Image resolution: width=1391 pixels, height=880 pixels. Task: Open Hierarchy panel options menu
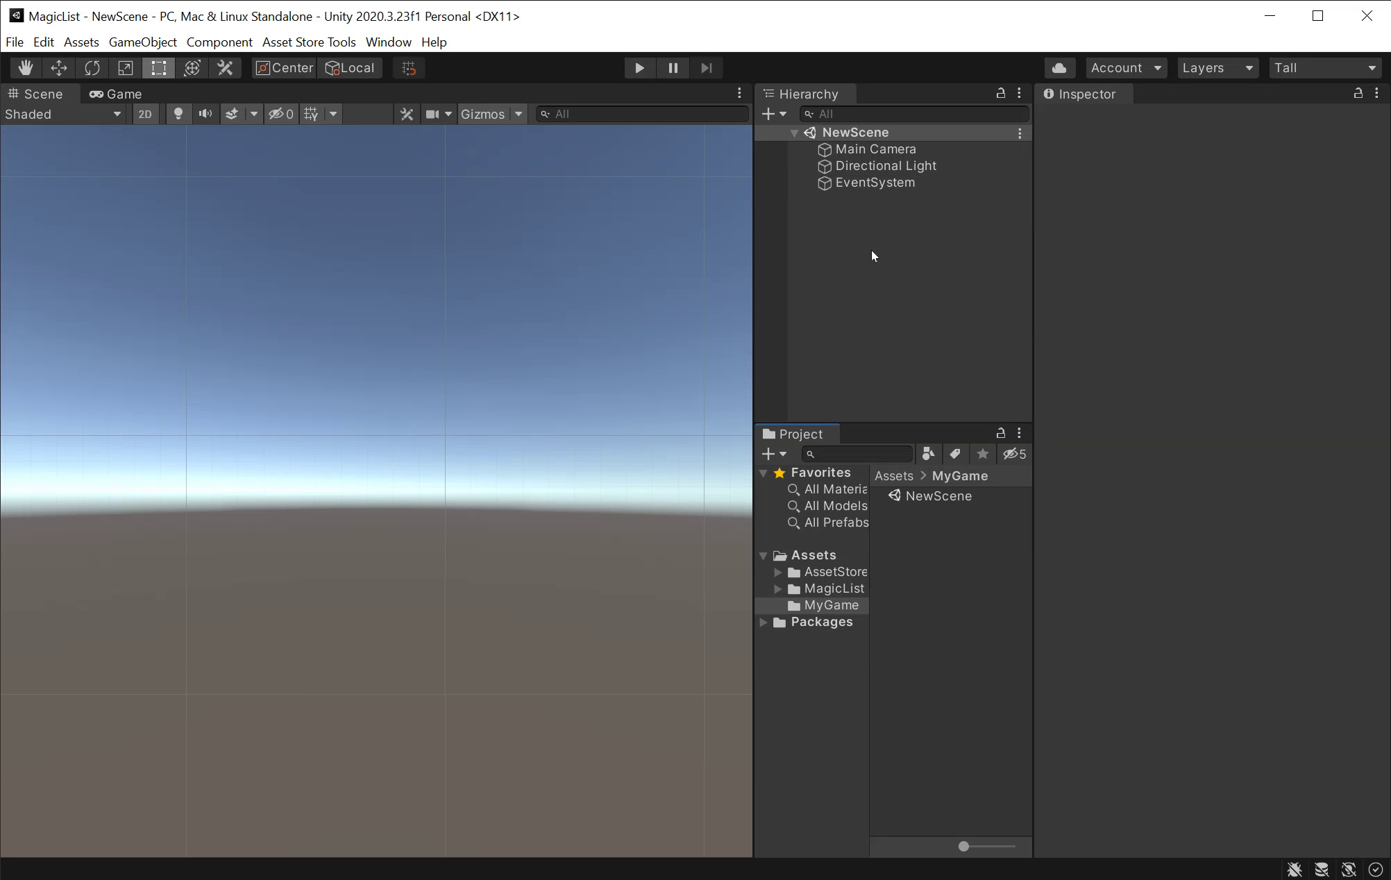tap(1019, 93)
